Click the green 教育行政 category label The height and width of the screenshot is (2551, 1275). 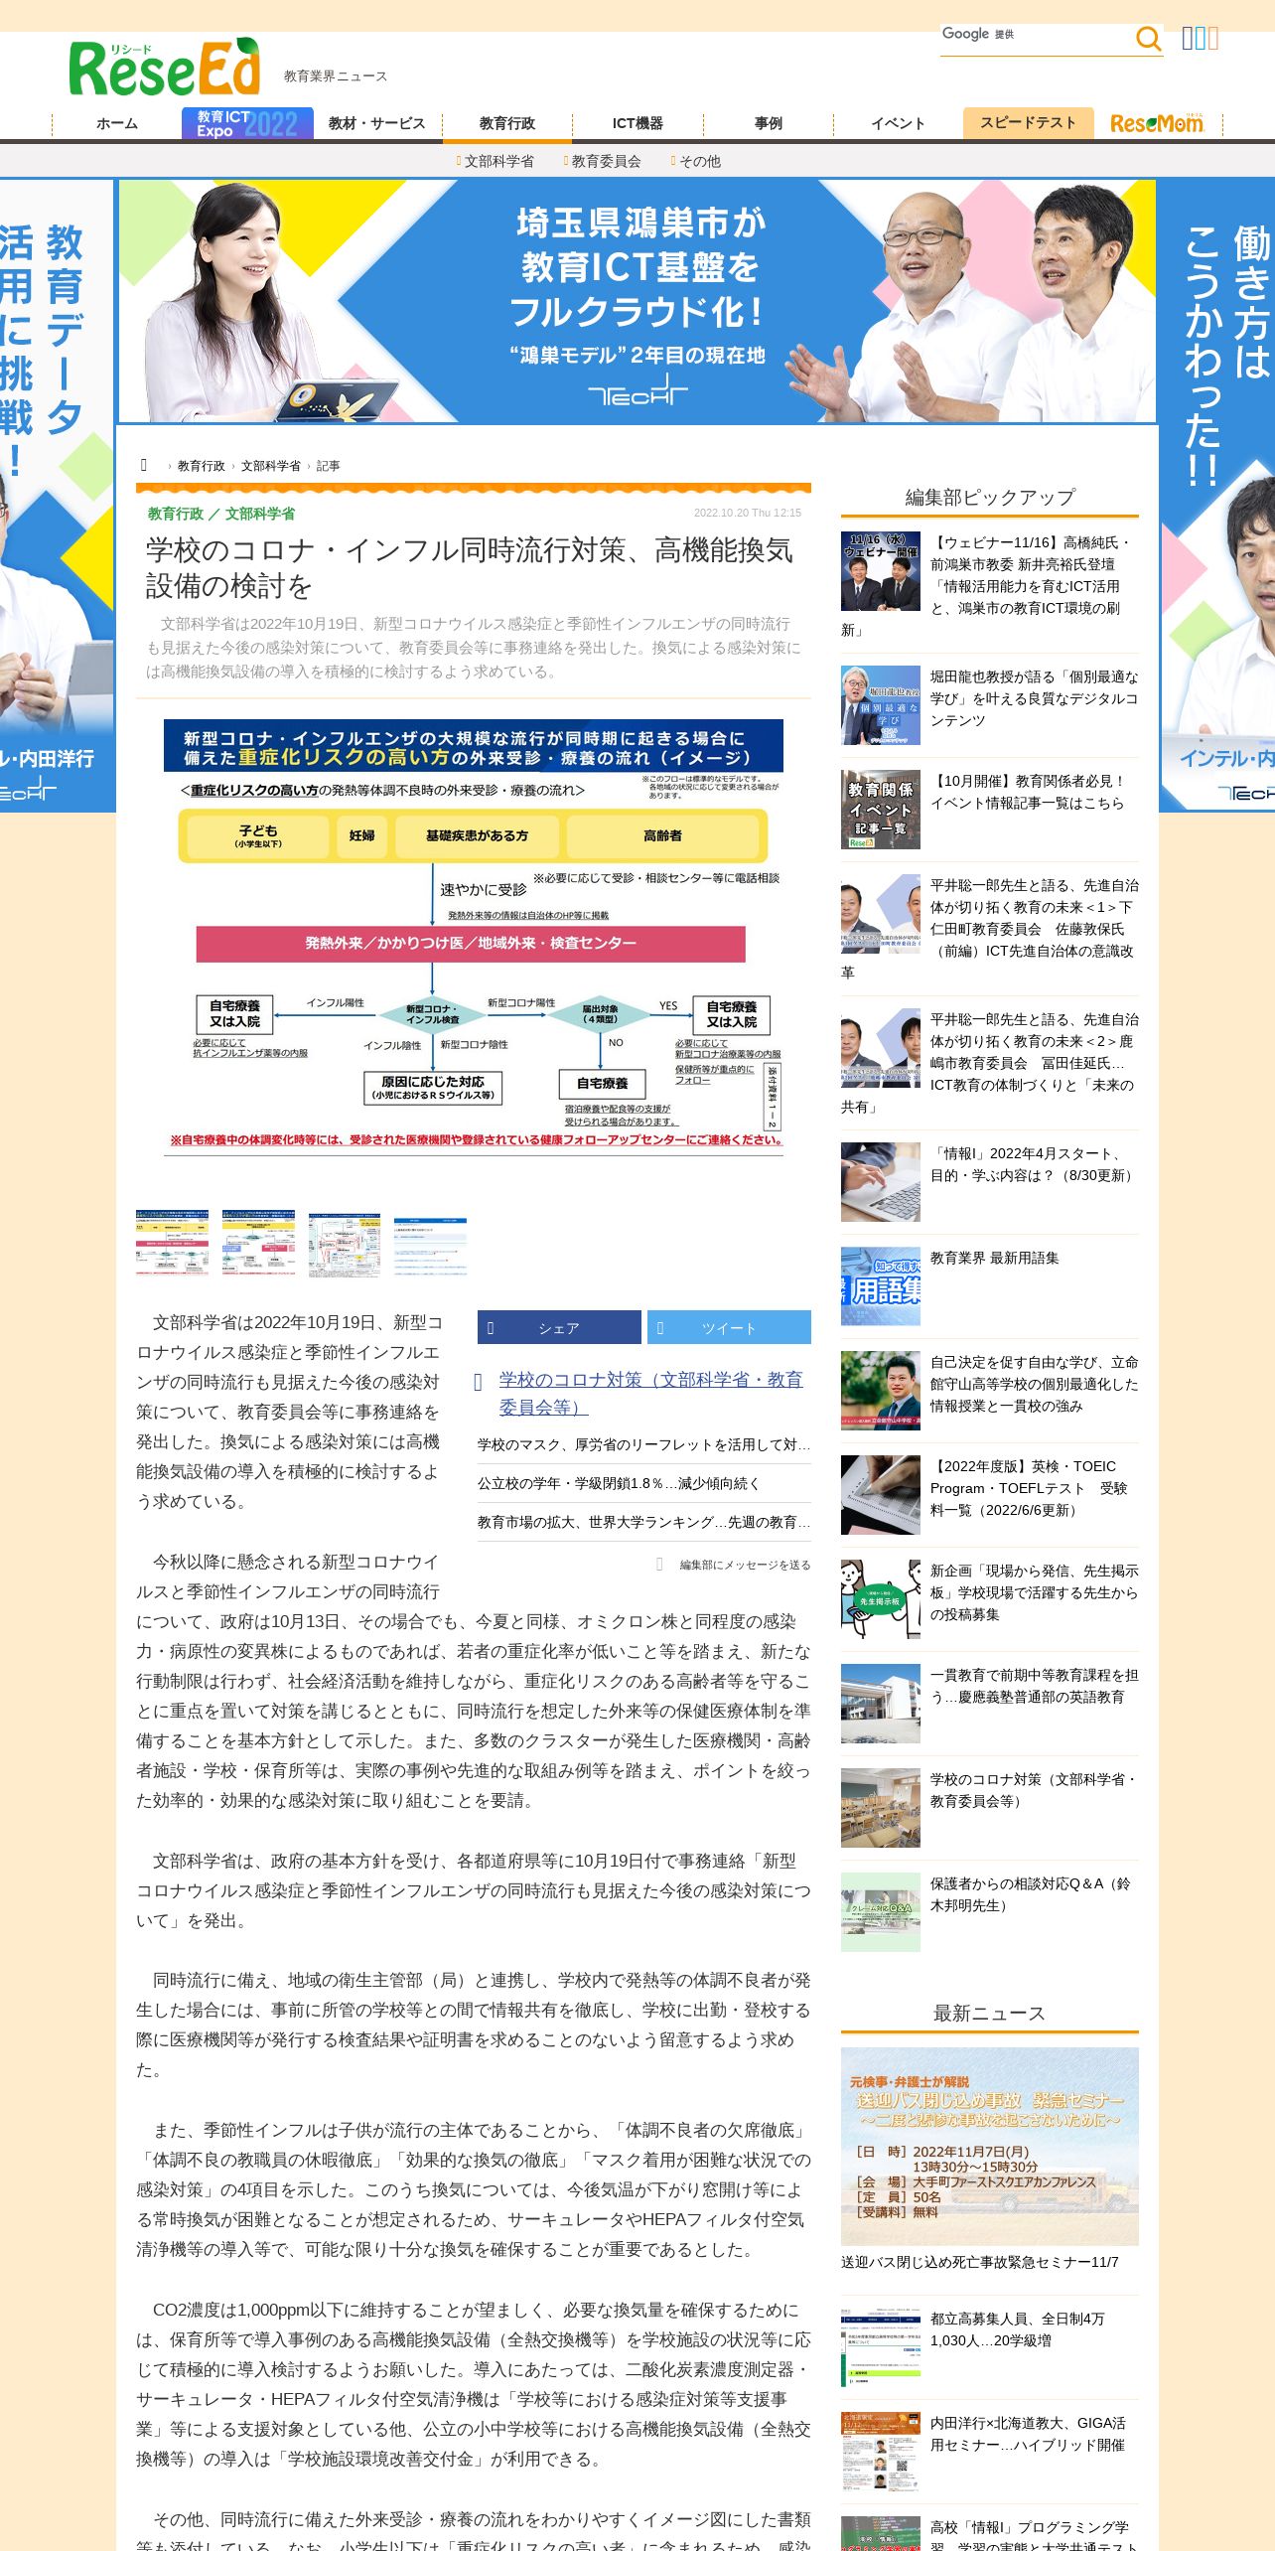(176, 514)
